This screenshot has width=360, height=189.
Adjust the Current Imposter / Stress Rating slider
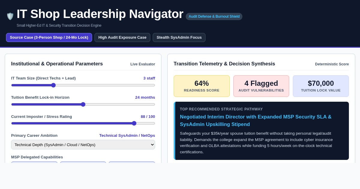(x=83, y=123)
